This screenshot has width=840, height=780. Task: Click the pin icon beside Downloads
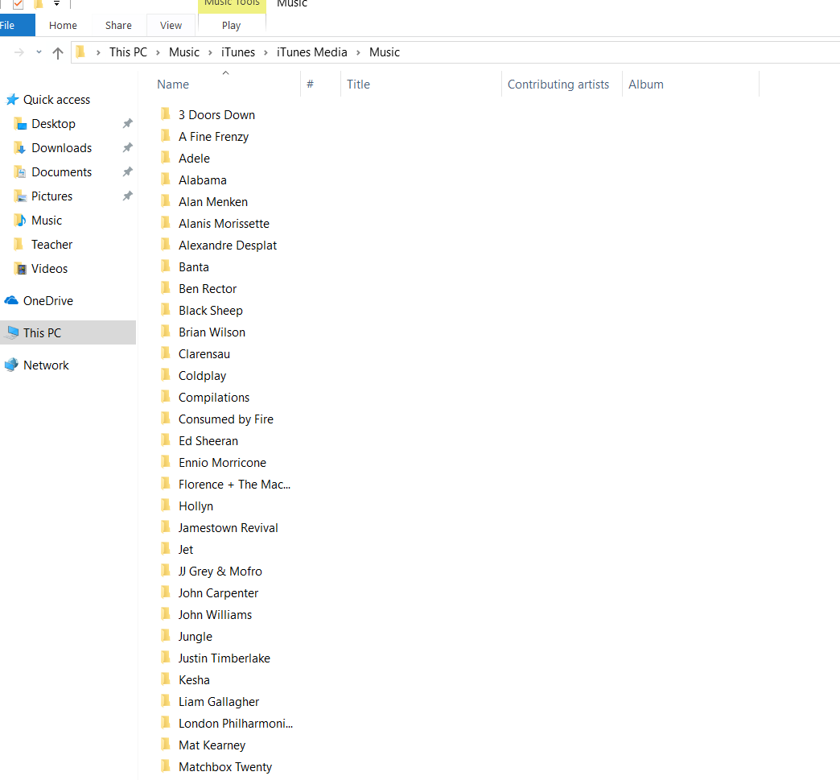[x=127, y=148]
